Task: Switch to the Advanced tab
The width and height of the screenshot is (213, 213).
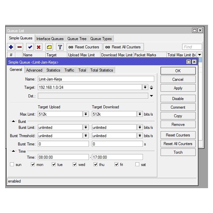Action: (x=34, y=70)
